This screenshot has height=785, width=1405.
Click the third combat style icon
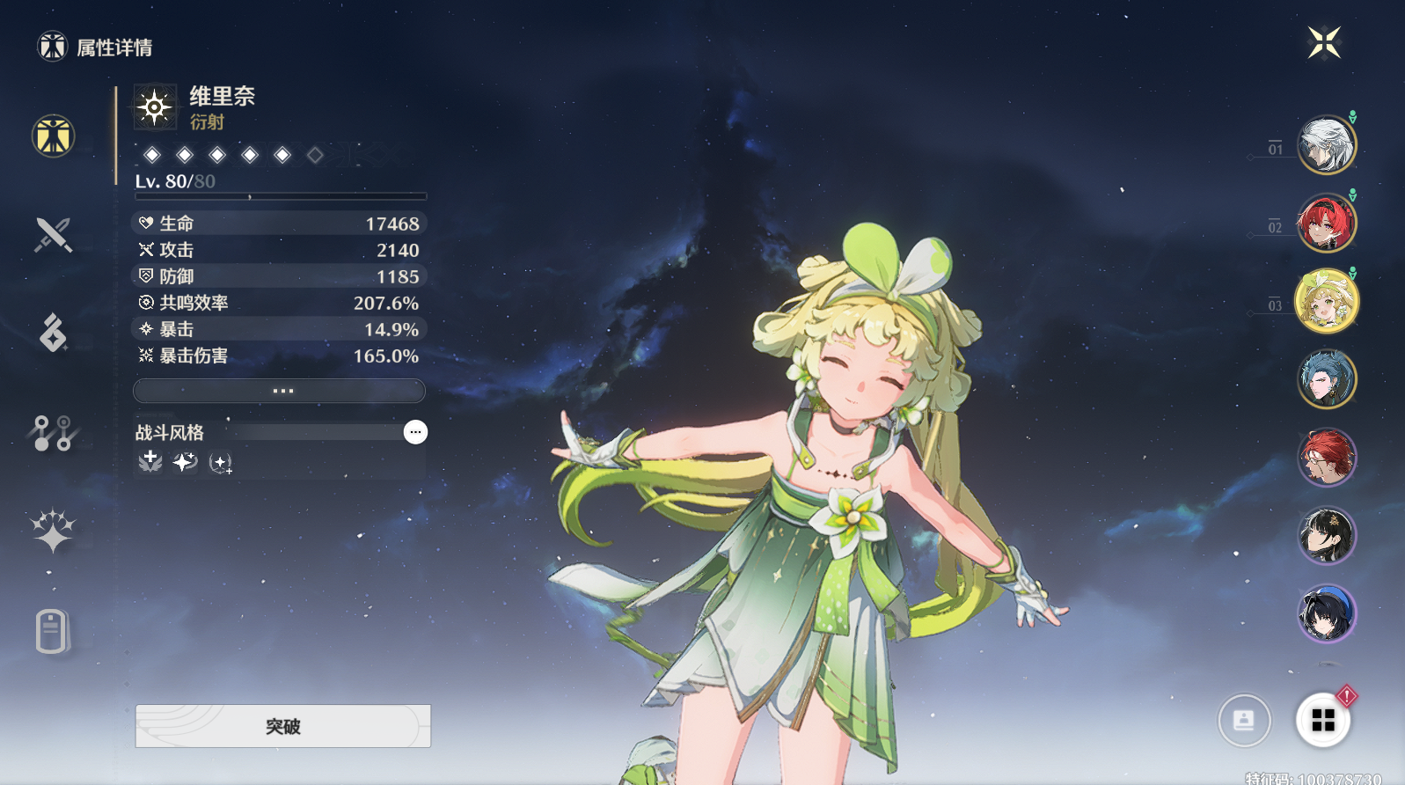pos(221,462)
